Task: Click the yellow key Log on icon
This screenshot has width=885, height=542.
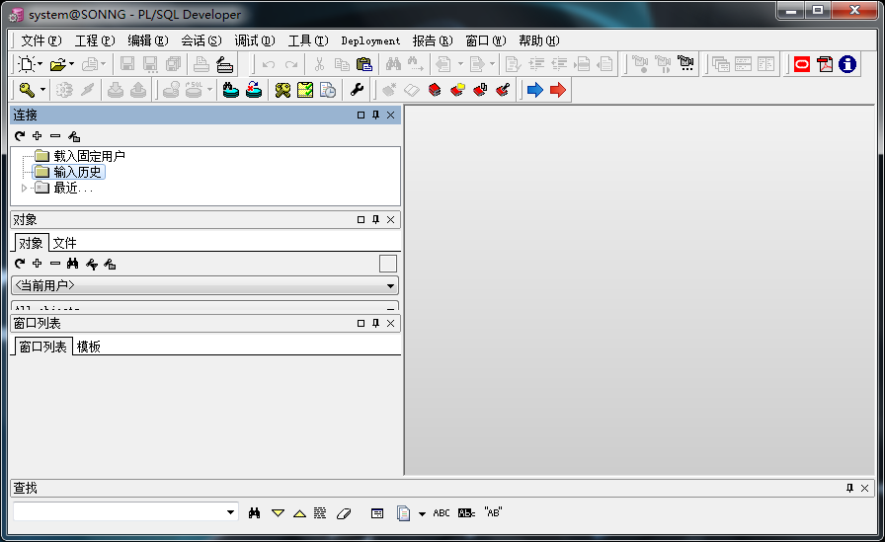Action: point(27,90)
